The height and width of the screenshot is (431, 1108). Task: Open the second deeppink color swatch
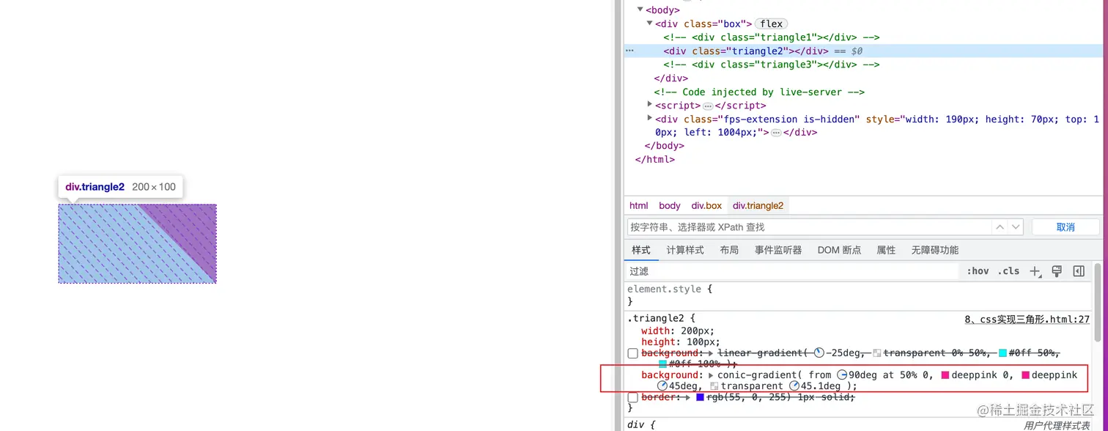point(1026,375)
